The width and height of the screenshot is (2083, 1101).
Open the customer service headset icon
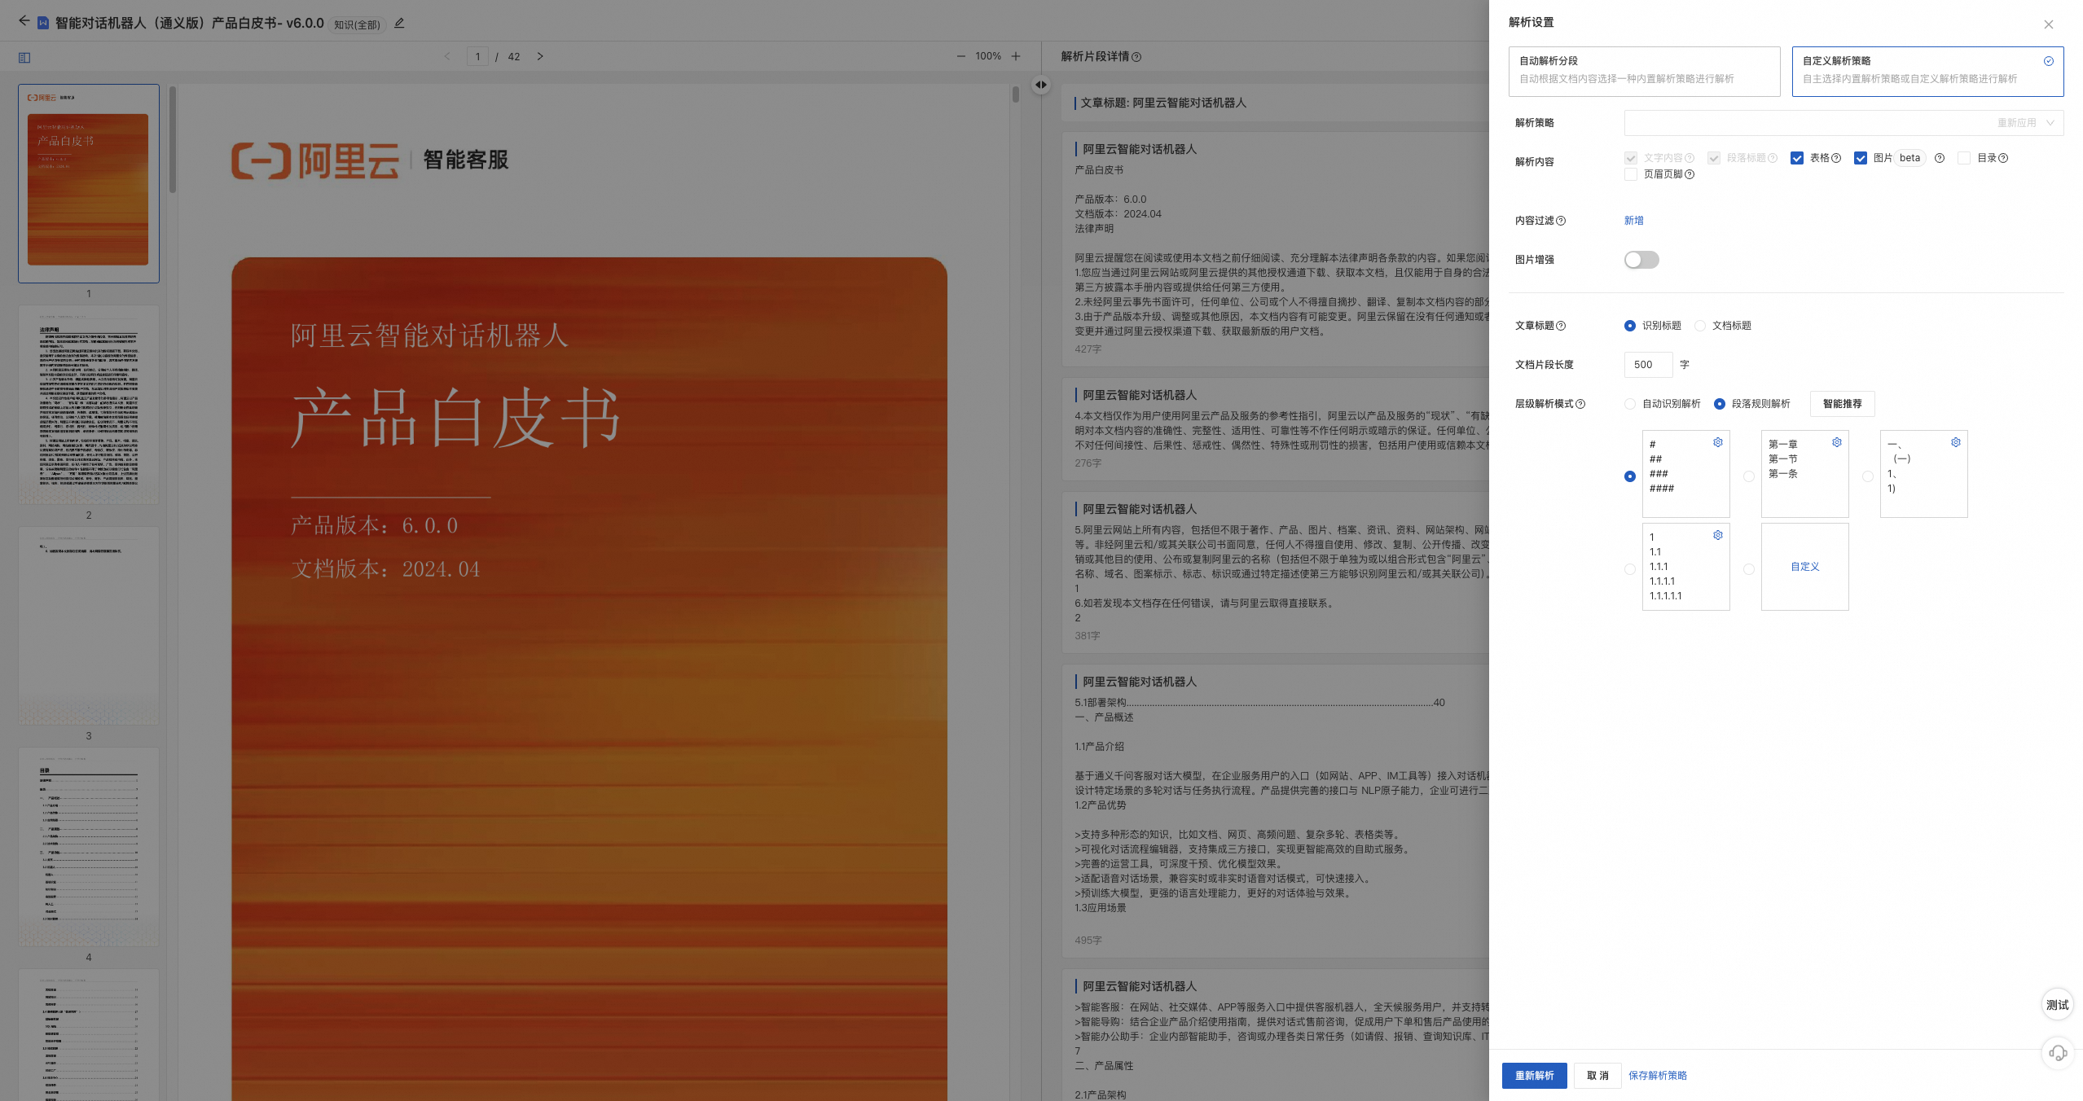point(2058,1053)
